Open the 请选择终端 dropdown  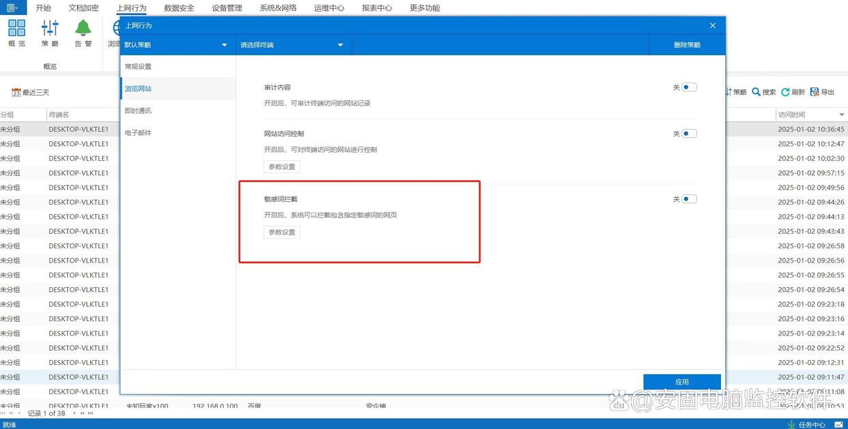point(340,45)
